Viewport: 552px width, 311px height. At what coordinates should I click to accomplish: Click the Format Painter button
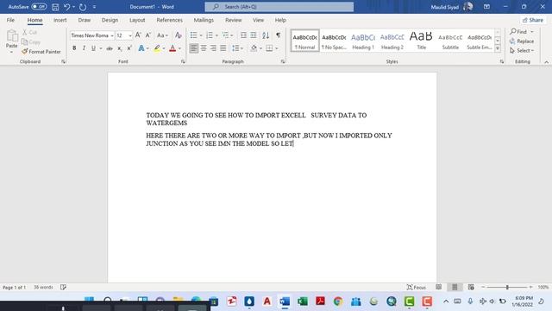(41, 52)
